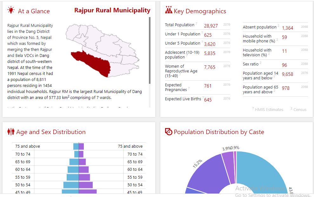Click the purple bar for 65 to 69
Viewport: 314px width, 197px height.
(x=82, y=162)
